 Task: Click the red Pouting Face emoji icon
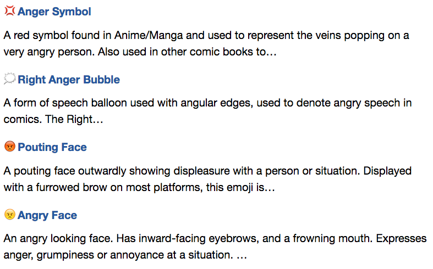pos(10,147)
